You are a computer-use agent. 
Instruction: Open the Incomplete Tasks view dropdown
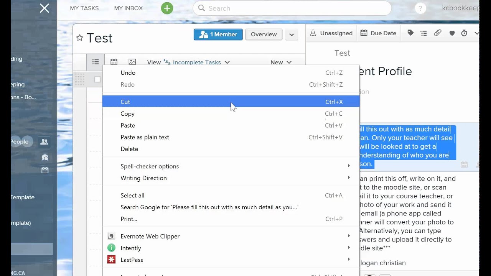[201, 62]
